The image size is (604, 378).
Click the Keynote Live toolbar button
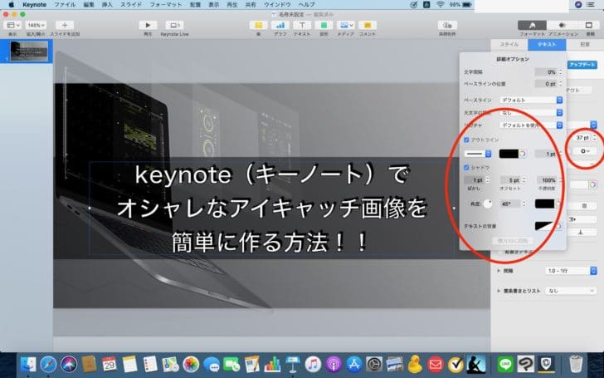(174, 25)
